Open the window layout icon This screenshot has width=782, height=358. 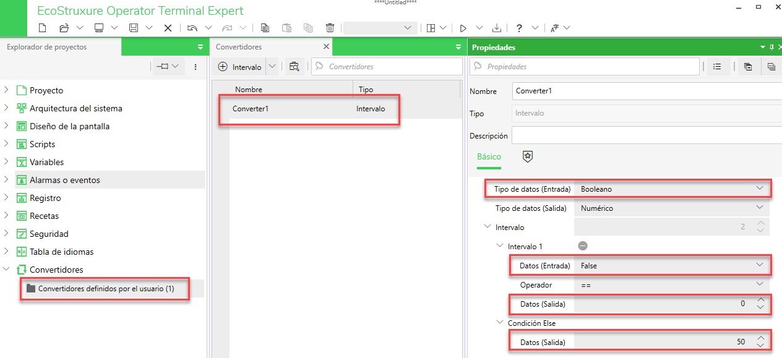(x=431, y=28)
